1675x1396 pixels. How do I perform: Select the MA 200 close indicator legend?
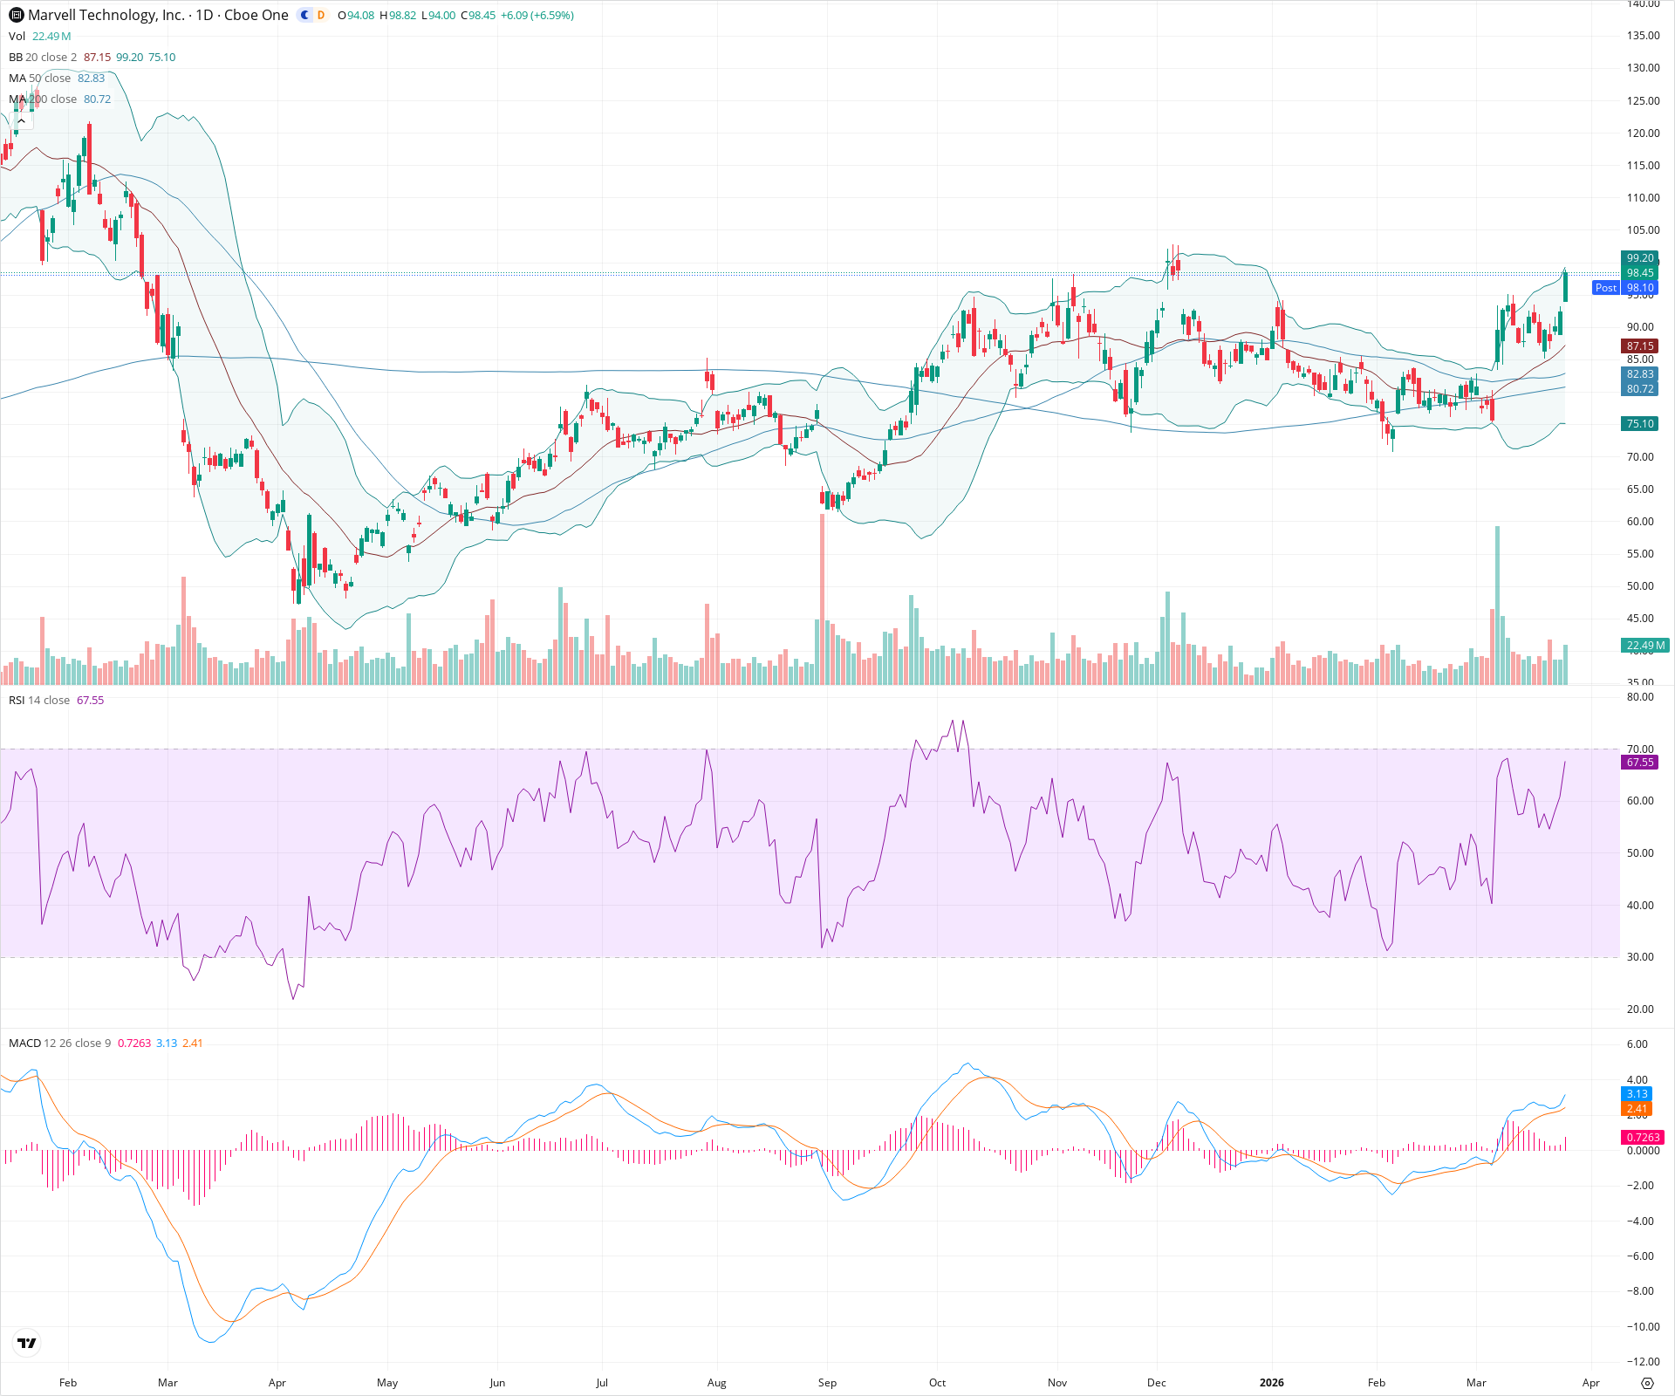[42, 99]
